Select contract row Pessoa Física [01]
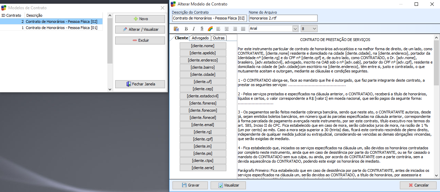 coord(51,28)
